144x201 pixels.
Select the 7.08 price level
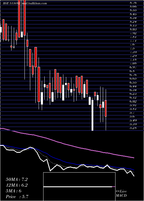coord(133,63)
